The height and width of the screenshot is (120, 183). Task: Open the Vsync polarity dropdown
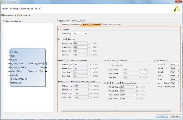point(175,76)
